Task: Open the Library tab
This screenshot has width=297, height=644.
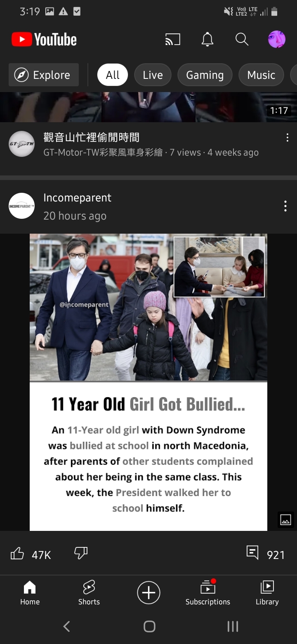Action: pos(267,593)
